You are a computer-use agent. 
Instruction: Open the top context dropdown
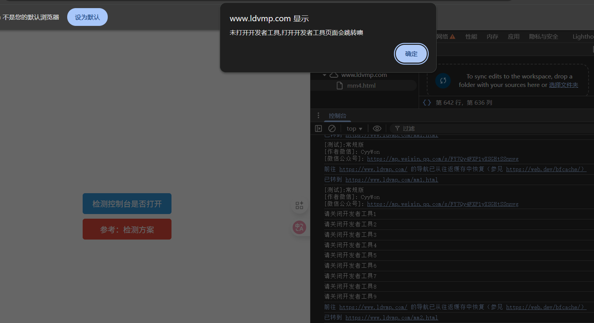(354, 129)
